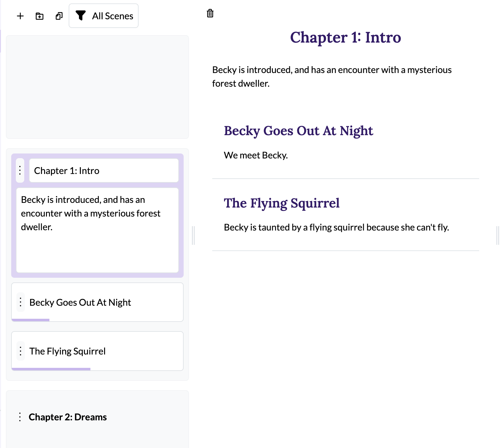Click the 'We meet Becky.' summary text
Screen dimensions: 504x448
coord(256,155)
